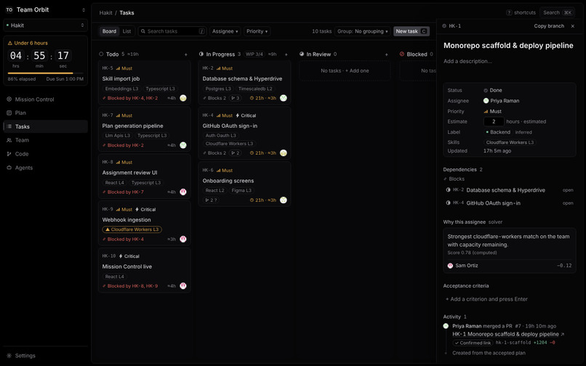Click the Search tasks field
This screenshot has width=586, height=366.
pos(172,31)
